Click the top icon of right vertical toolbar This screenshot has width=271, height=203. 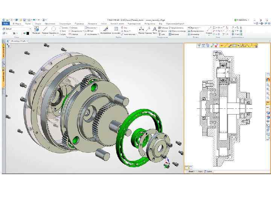(x=268, y=75)
